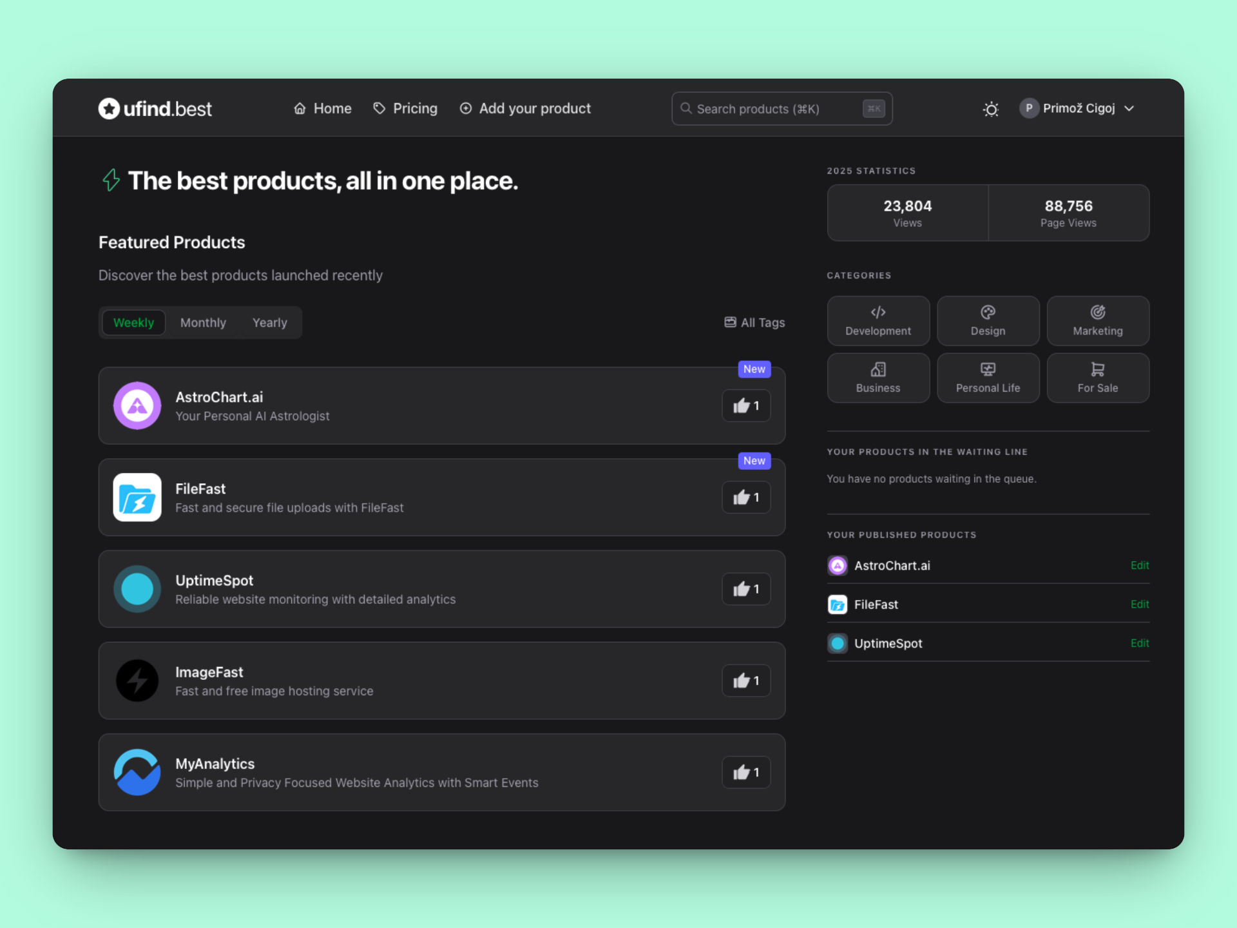Screen dimensions: 1237x928
Task: Click the AstroChart.ai product logo
Action: (137, 405)
